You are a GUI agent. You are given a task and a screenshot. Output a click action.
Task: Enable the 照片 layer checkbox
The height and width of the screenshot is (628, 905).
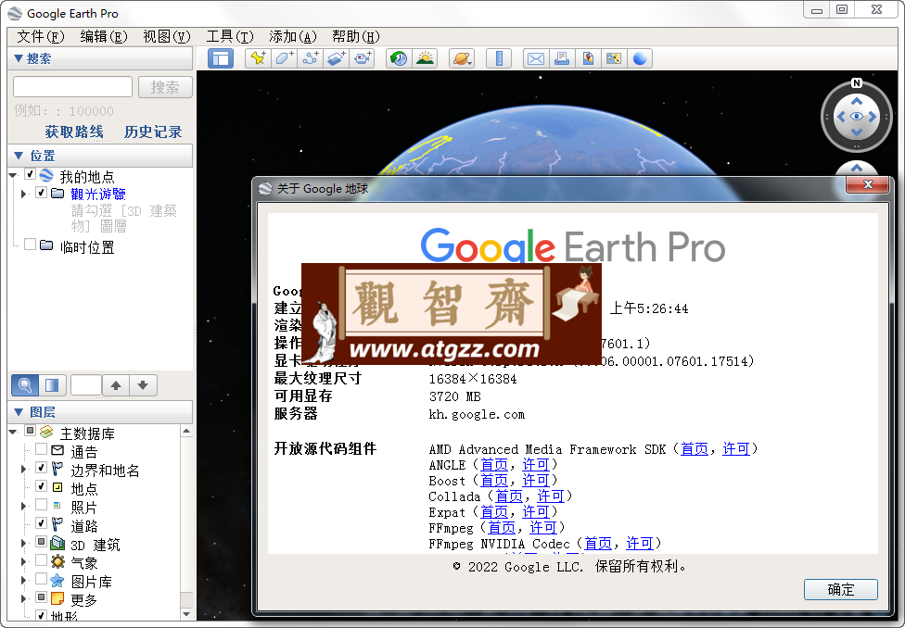click(41, 505)
